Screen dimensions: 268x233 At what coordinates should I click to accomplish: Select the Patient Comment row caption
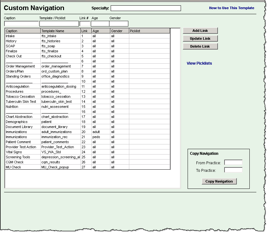pyautogui.click(x=18, y=142)
